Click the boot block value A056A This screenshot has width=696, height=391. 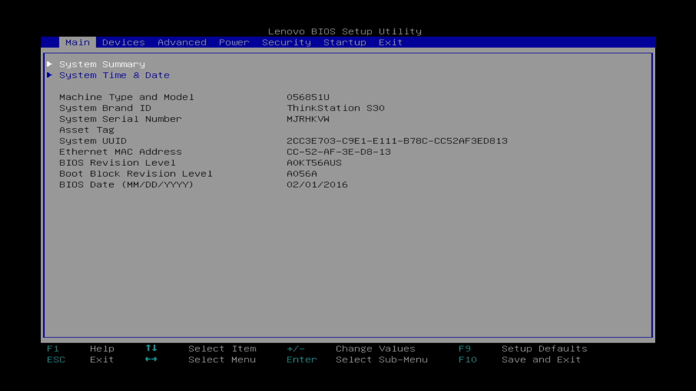point(302,173)
